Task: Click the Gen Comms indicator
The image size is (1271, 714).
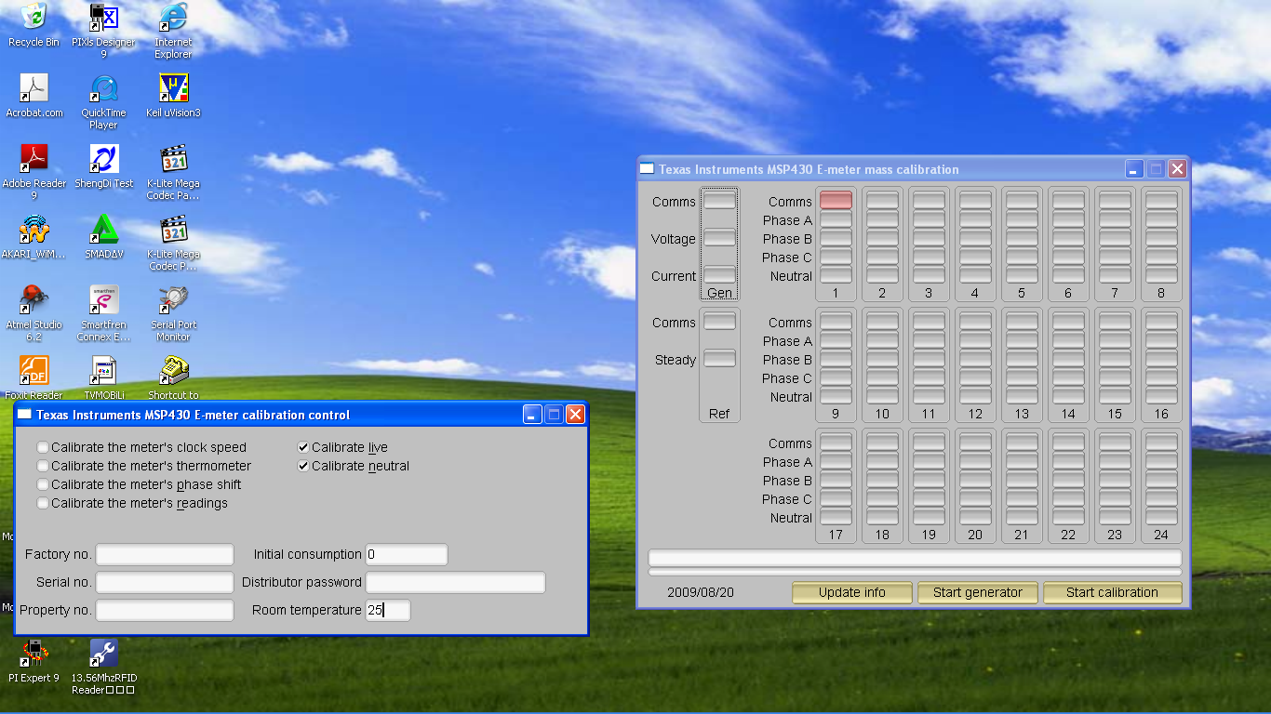Action: 719,201
